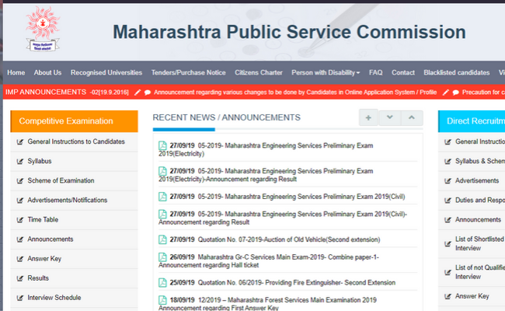Viewport: 505px width, 311px height.
Task: Click the edit icon next to Interview Schedule
Action: pos(19,297)
